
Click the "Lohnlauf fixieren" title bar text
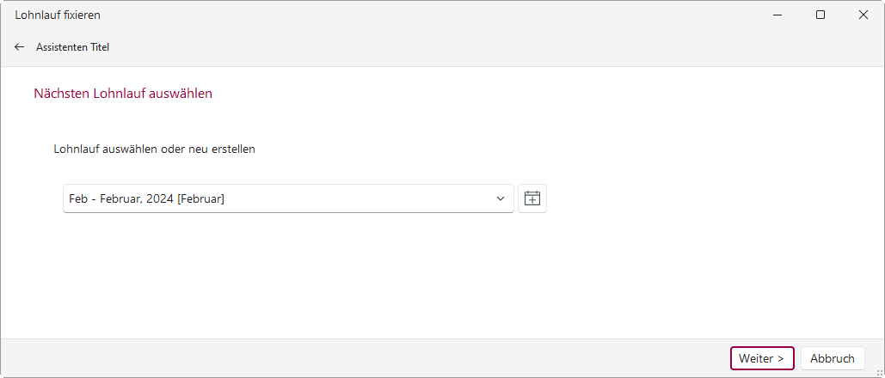58,15
